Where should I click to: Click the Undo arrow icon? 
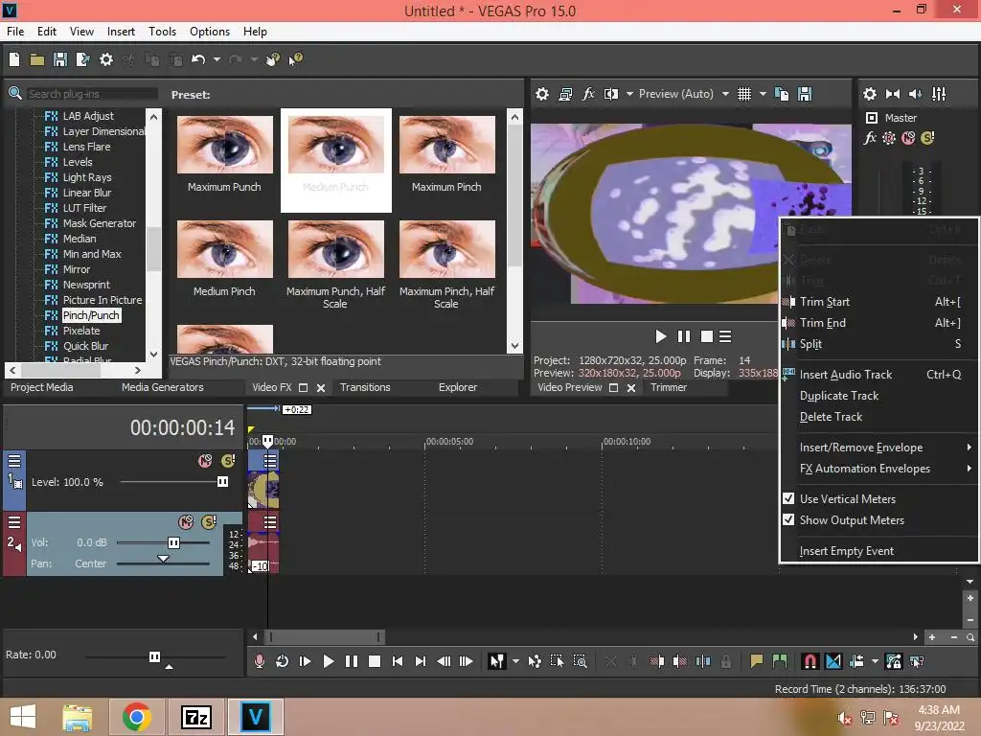[x=198, y=59]
